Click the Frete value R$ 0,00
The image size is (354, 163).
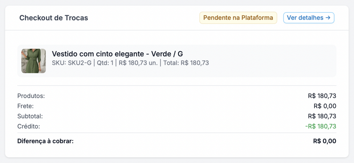click(x=325, y=106)
